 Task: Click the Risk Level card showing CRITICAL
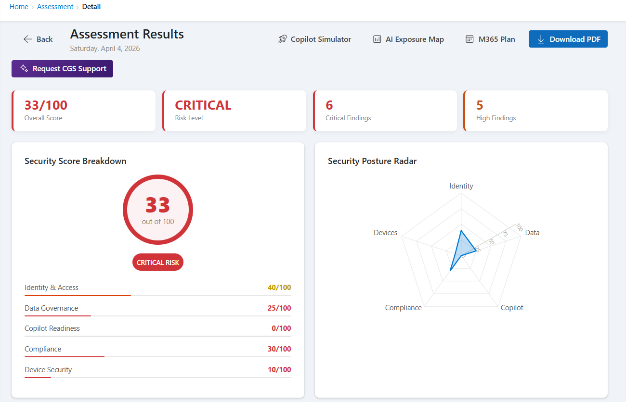coord(235,111)
